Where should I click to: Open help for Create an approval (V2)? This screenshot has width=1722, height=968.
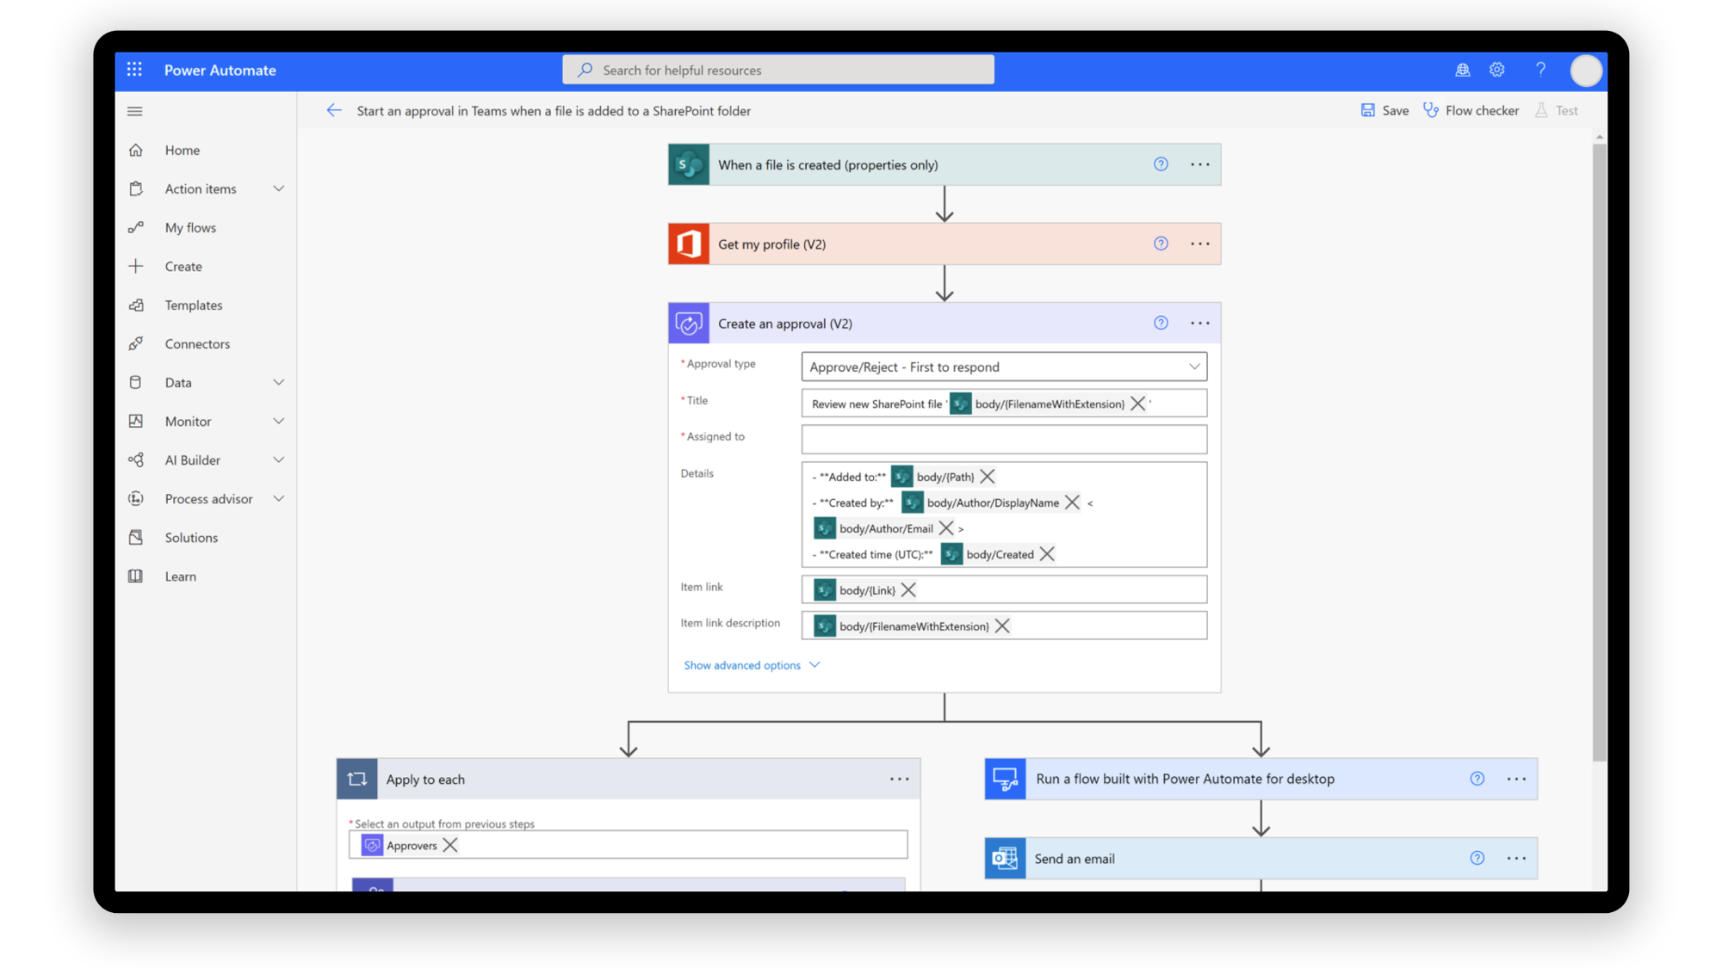[x=1161, y=323]
